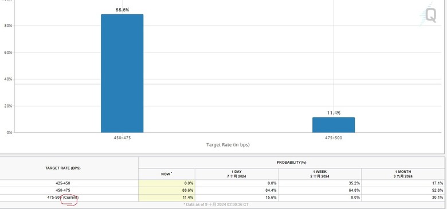Viewport: 447px width, 209px height.
Task: Click the highlighted 88.6% NOW cell
Action: [x=167, y=191]
